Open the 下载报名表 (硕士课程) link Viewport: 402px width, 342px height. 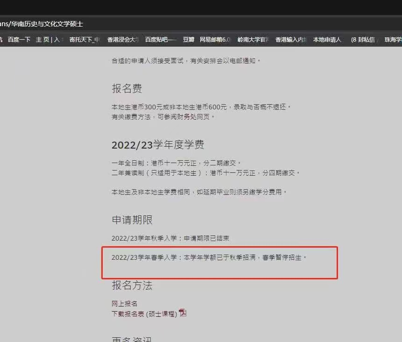144,313
